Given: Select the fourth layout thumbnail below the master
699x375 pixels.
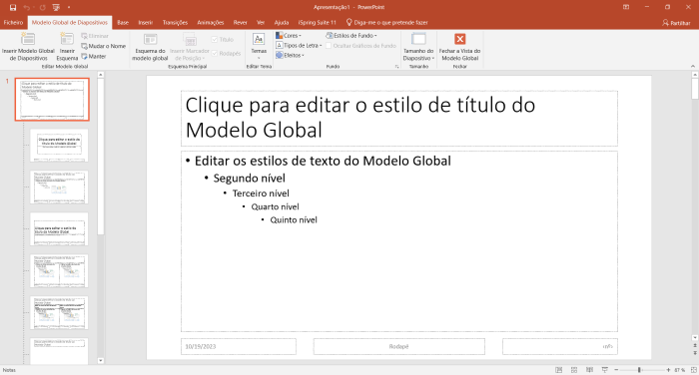Looking at the screenshot, I should point(59,271).
